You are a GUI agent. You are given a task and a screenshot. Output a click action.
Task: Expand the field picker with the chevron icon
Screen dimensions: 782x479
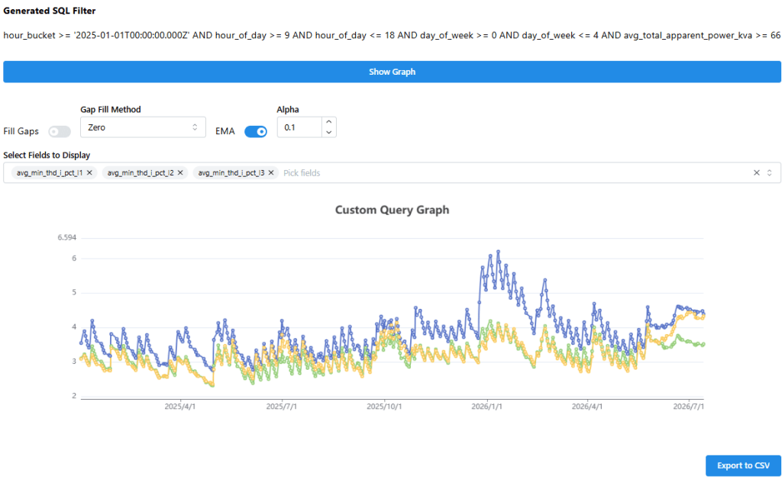point(770,173)
